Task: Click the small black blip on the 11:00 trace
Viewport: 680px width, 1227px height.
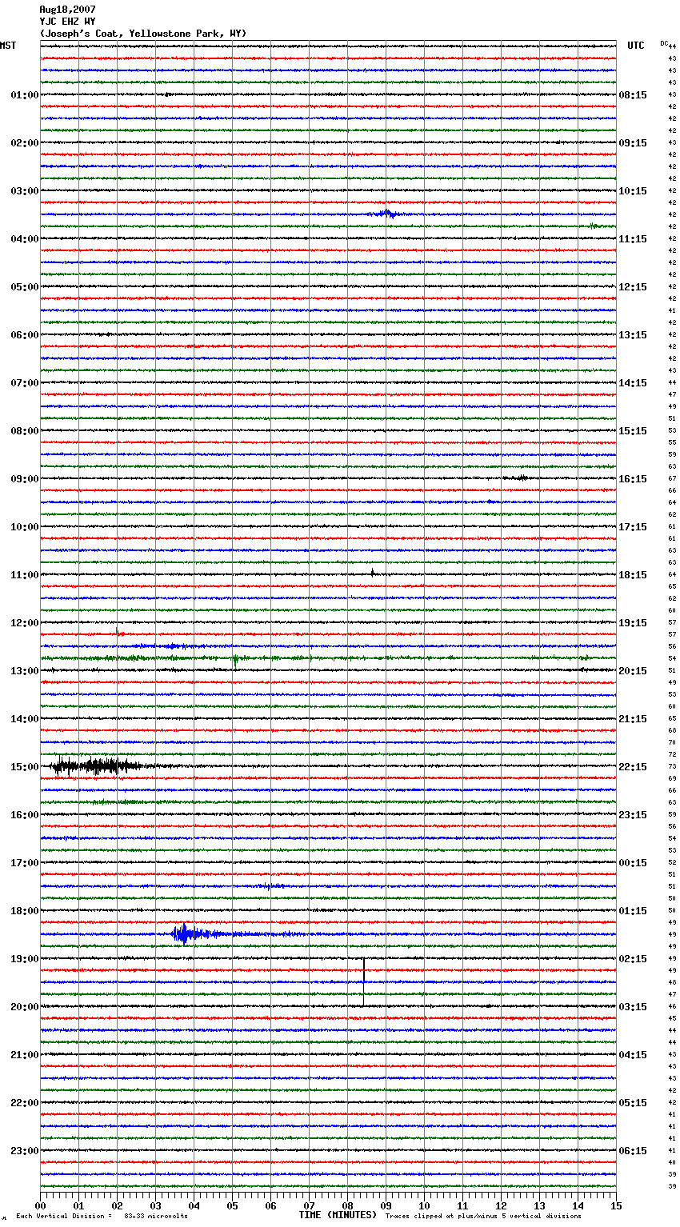Action: coord(373,573)
